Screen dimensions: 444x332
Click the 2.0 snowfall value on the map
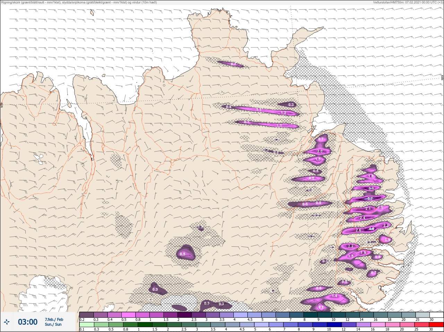320,151
